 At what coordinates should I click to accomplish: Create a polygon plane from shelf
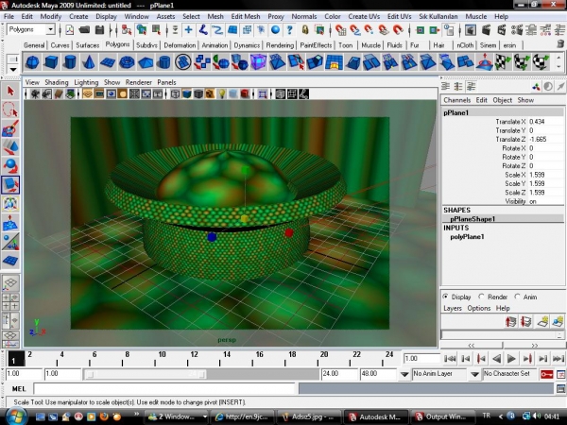coord(108,62)
